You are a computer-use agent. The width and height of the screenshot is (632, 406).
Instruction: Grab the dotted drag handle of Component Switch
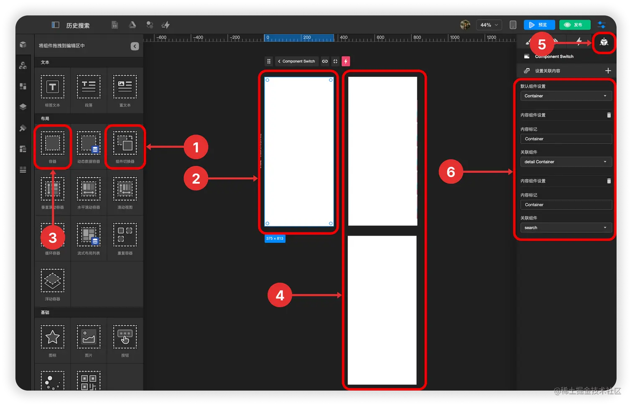point(269,61)
